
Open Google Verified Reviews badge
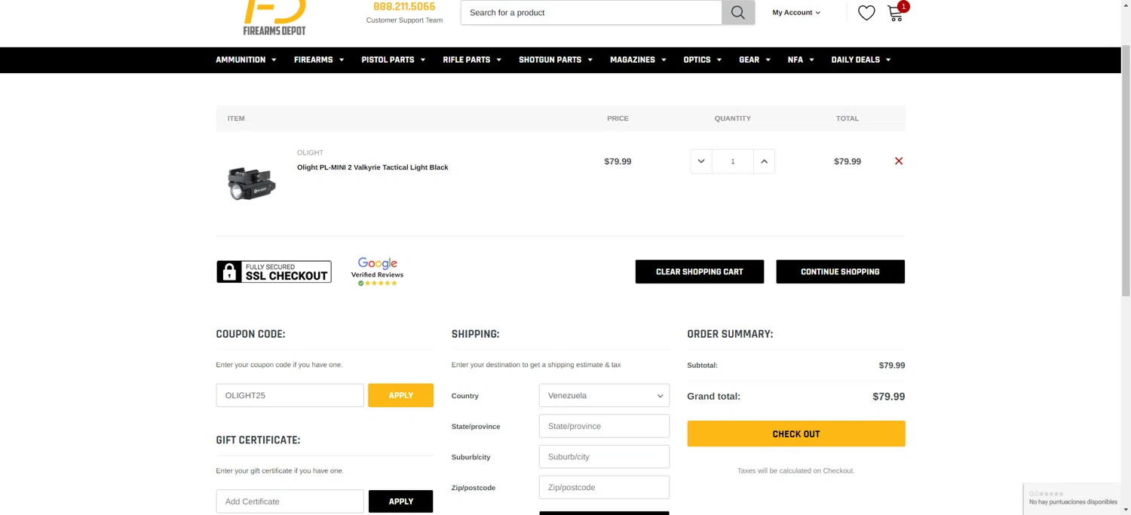click(x=377, y=271)
